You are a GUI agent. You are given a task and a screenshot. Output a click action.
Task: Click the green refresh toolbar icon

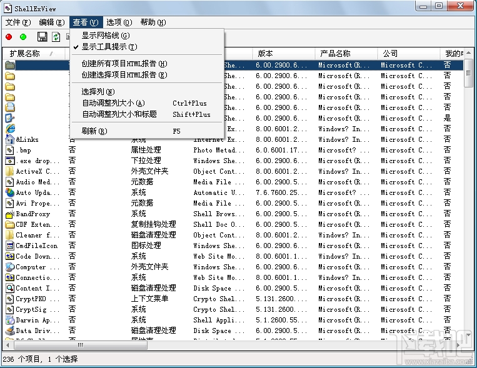pyautogui.click(x=56, y=37)
